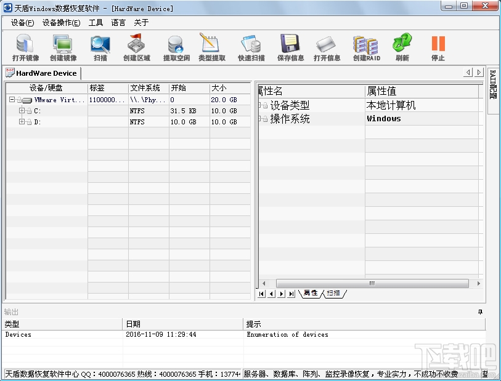Image resolution: width=501 pixels, height=381 pixels.
Task: Click the 开始 column header
Action: (189, 88)
